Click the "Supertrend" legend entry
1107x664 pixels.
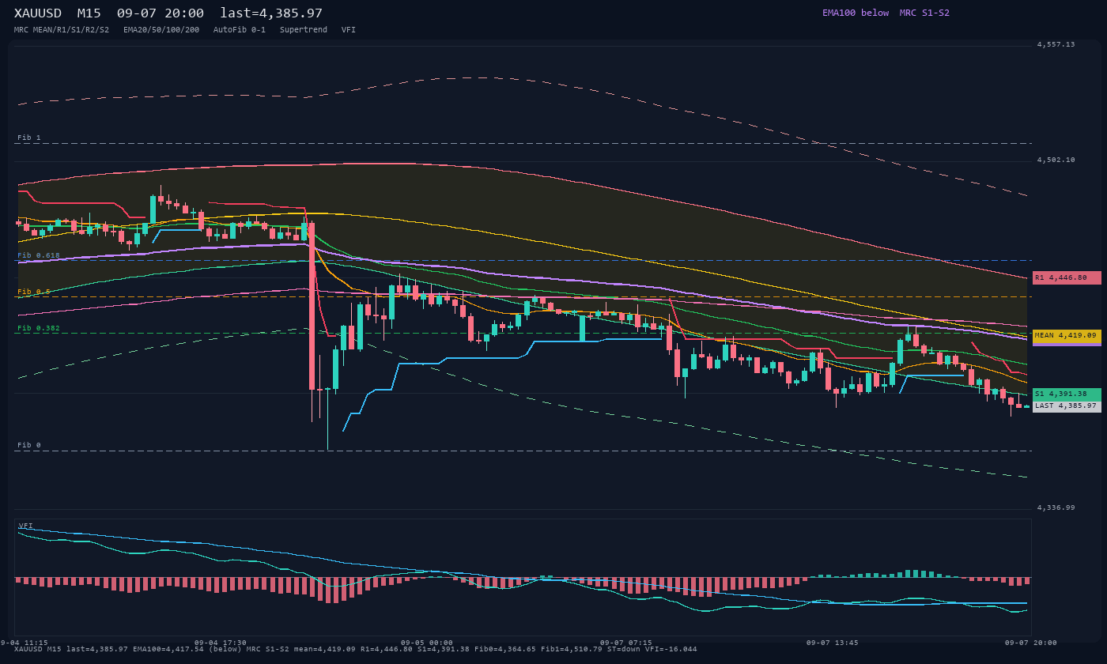pyautogui.click(x=304, y=30)
